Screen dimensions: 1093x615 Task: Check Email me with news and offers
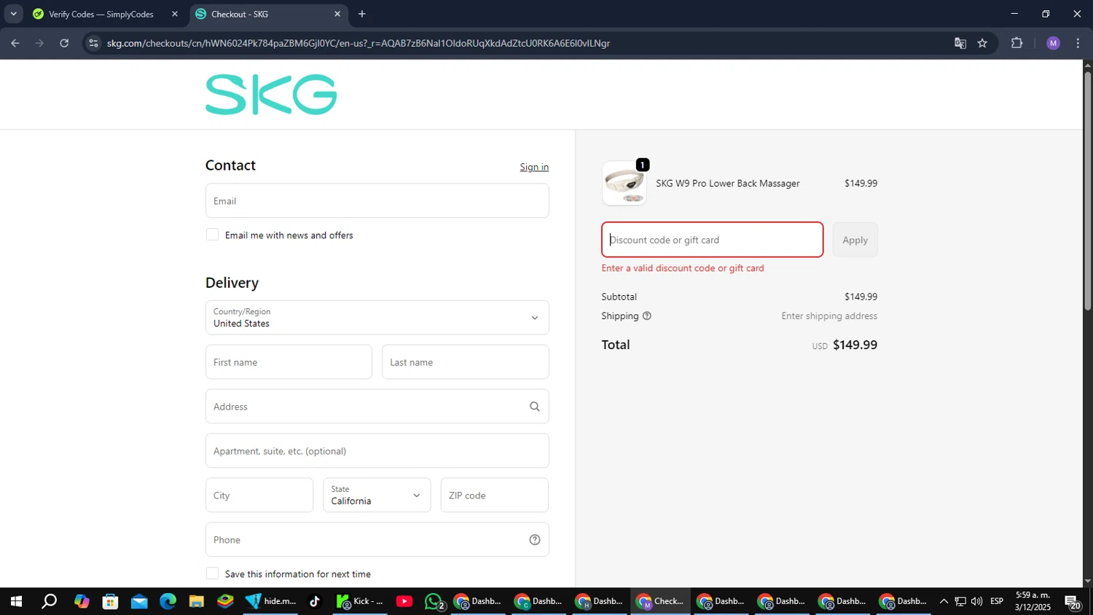coord(212,235)
